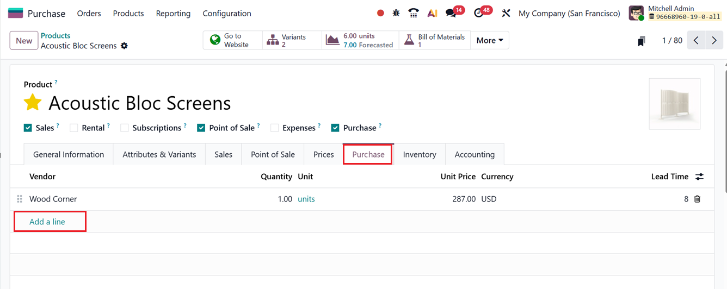Expand the More dropdown button
Screen dimensions: 727x289
(x=489, y=41)
